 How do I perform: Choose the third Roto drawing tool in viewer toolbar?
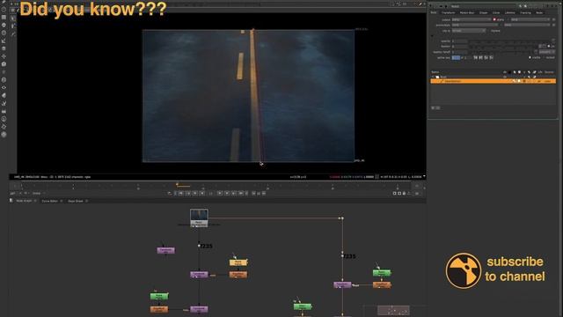[x=13, y=34]
